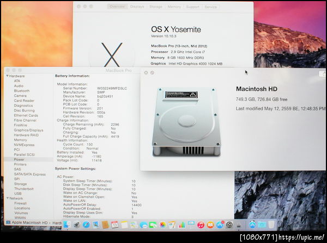Image resolution: width=327 pixels, height=243 pixels.
Task: Select Diagnostics in the sidebar
Action: pos(23,105)
